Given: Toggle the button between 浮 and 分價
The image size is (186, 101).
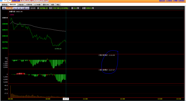Looking at the screenshot, I should click(20, 8).
